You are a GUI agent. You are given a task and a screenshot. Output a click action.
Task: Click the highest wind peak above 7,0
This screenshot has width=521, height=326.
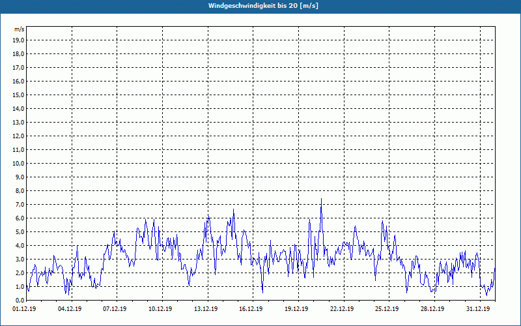pyautogui.click(x=321, y=200)
